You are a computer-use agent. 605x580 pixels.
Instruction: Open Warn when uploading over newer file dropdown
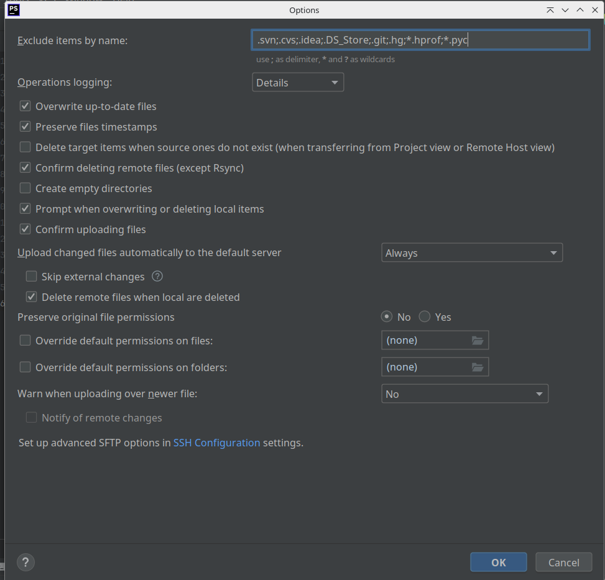464,394
